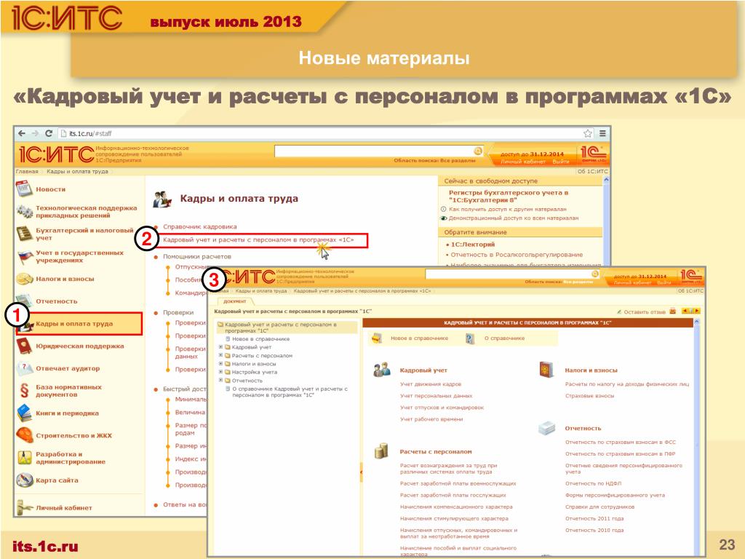Viewport: 745px width, 559px height.
Task: Open Учет рабочего времени link
Action: coord(431,419)
